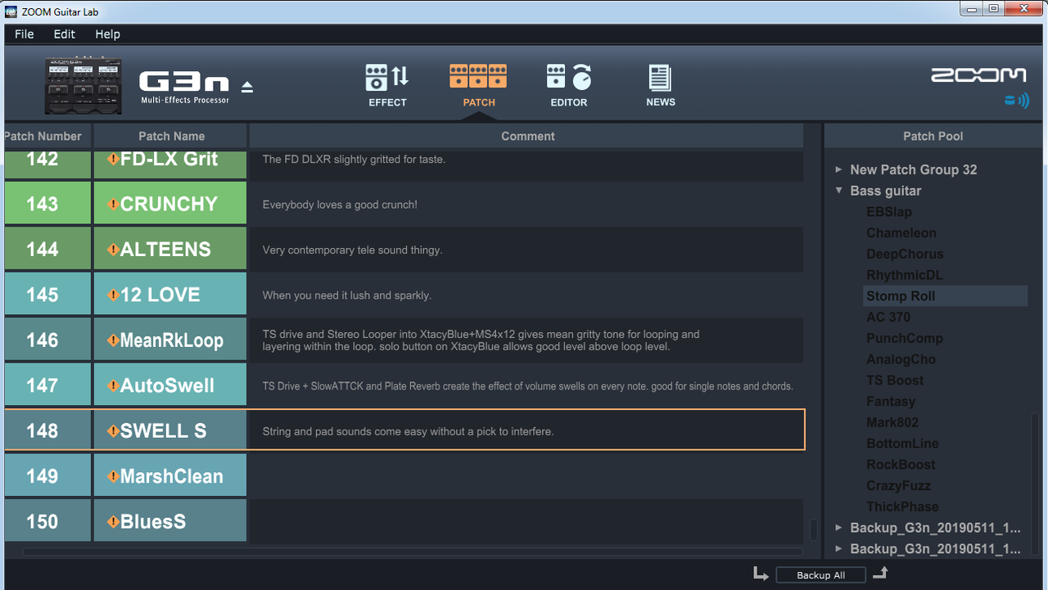
Task: Click warning icon on MarshClean patch
Action: (x=113, y=475)
